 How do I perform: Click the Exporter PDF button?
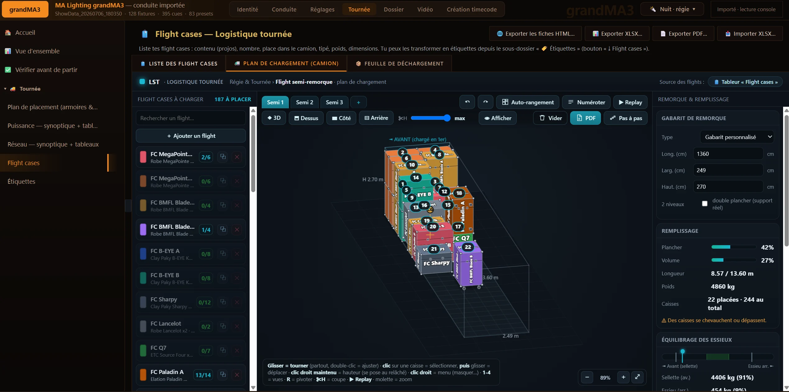click(683, 34)
